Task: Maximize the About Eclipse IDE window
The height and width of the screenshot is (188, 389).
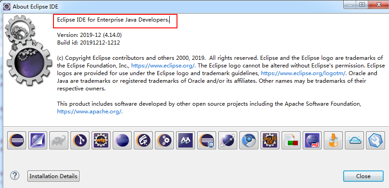Action: (x=362, y=4)
